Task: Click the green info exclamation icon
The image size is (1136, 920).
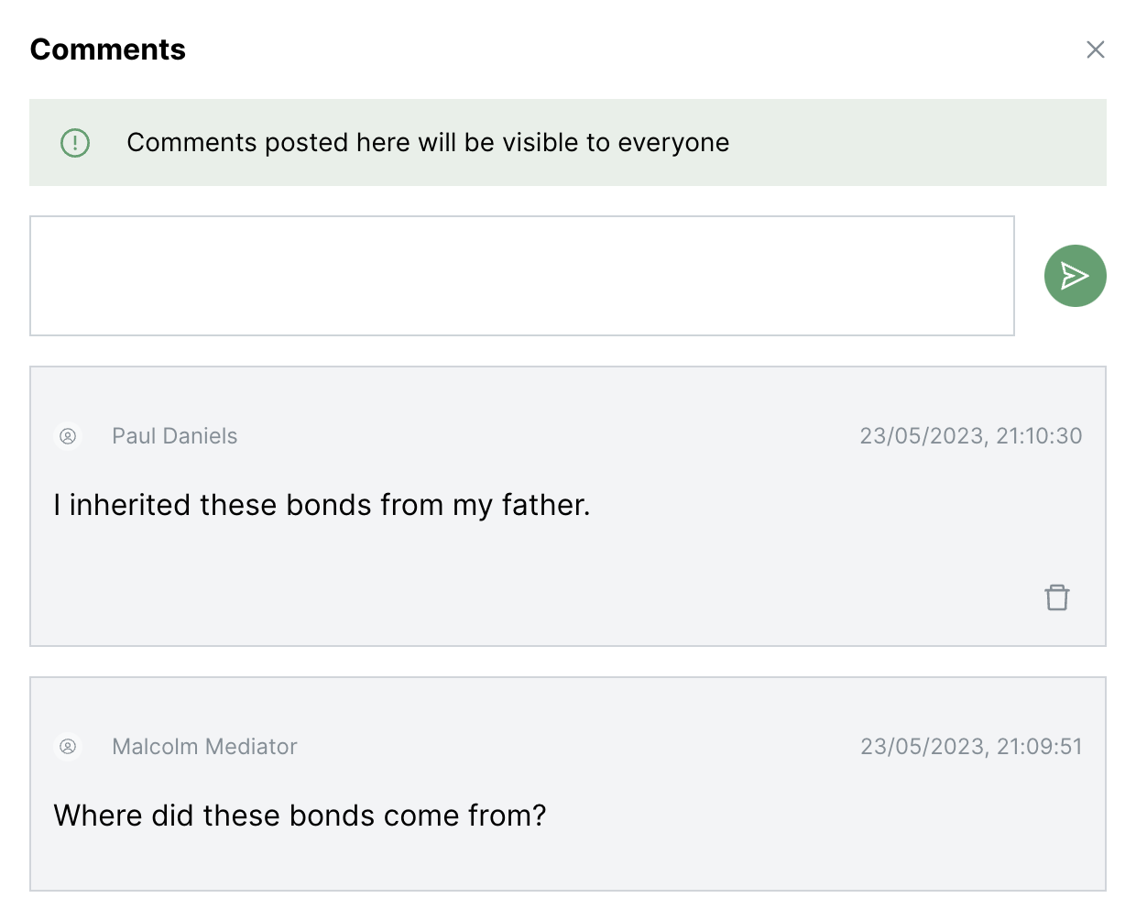Action: (75, 143)
